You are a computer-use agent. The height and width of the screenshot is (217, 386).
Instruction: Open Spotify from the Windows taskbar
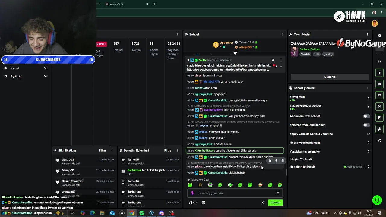pos(142,213)
